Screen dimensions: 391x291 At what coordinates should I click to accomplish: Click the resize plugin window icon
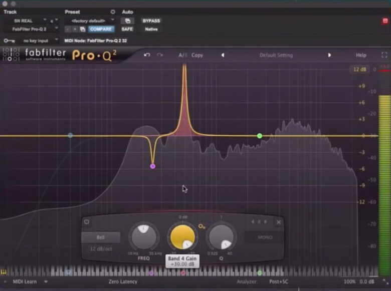pyautogui.click(x=385, y=282)
